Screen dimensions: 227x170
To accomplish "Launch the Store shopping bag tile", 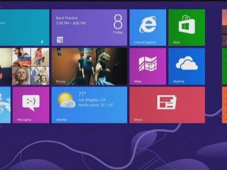I will (x=187, y=27).
